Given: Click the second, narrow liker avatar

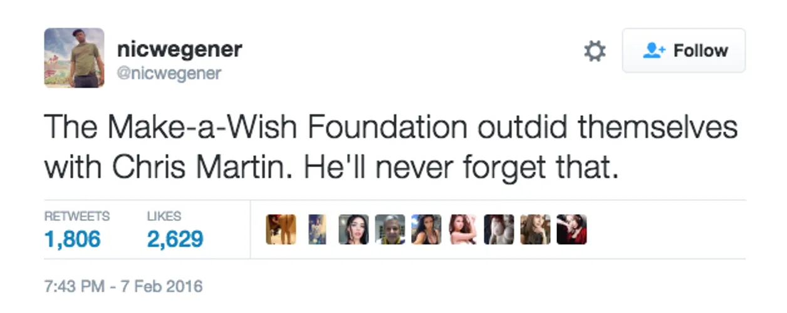Looking at the screenshot, I should click(x=317, y=229).
